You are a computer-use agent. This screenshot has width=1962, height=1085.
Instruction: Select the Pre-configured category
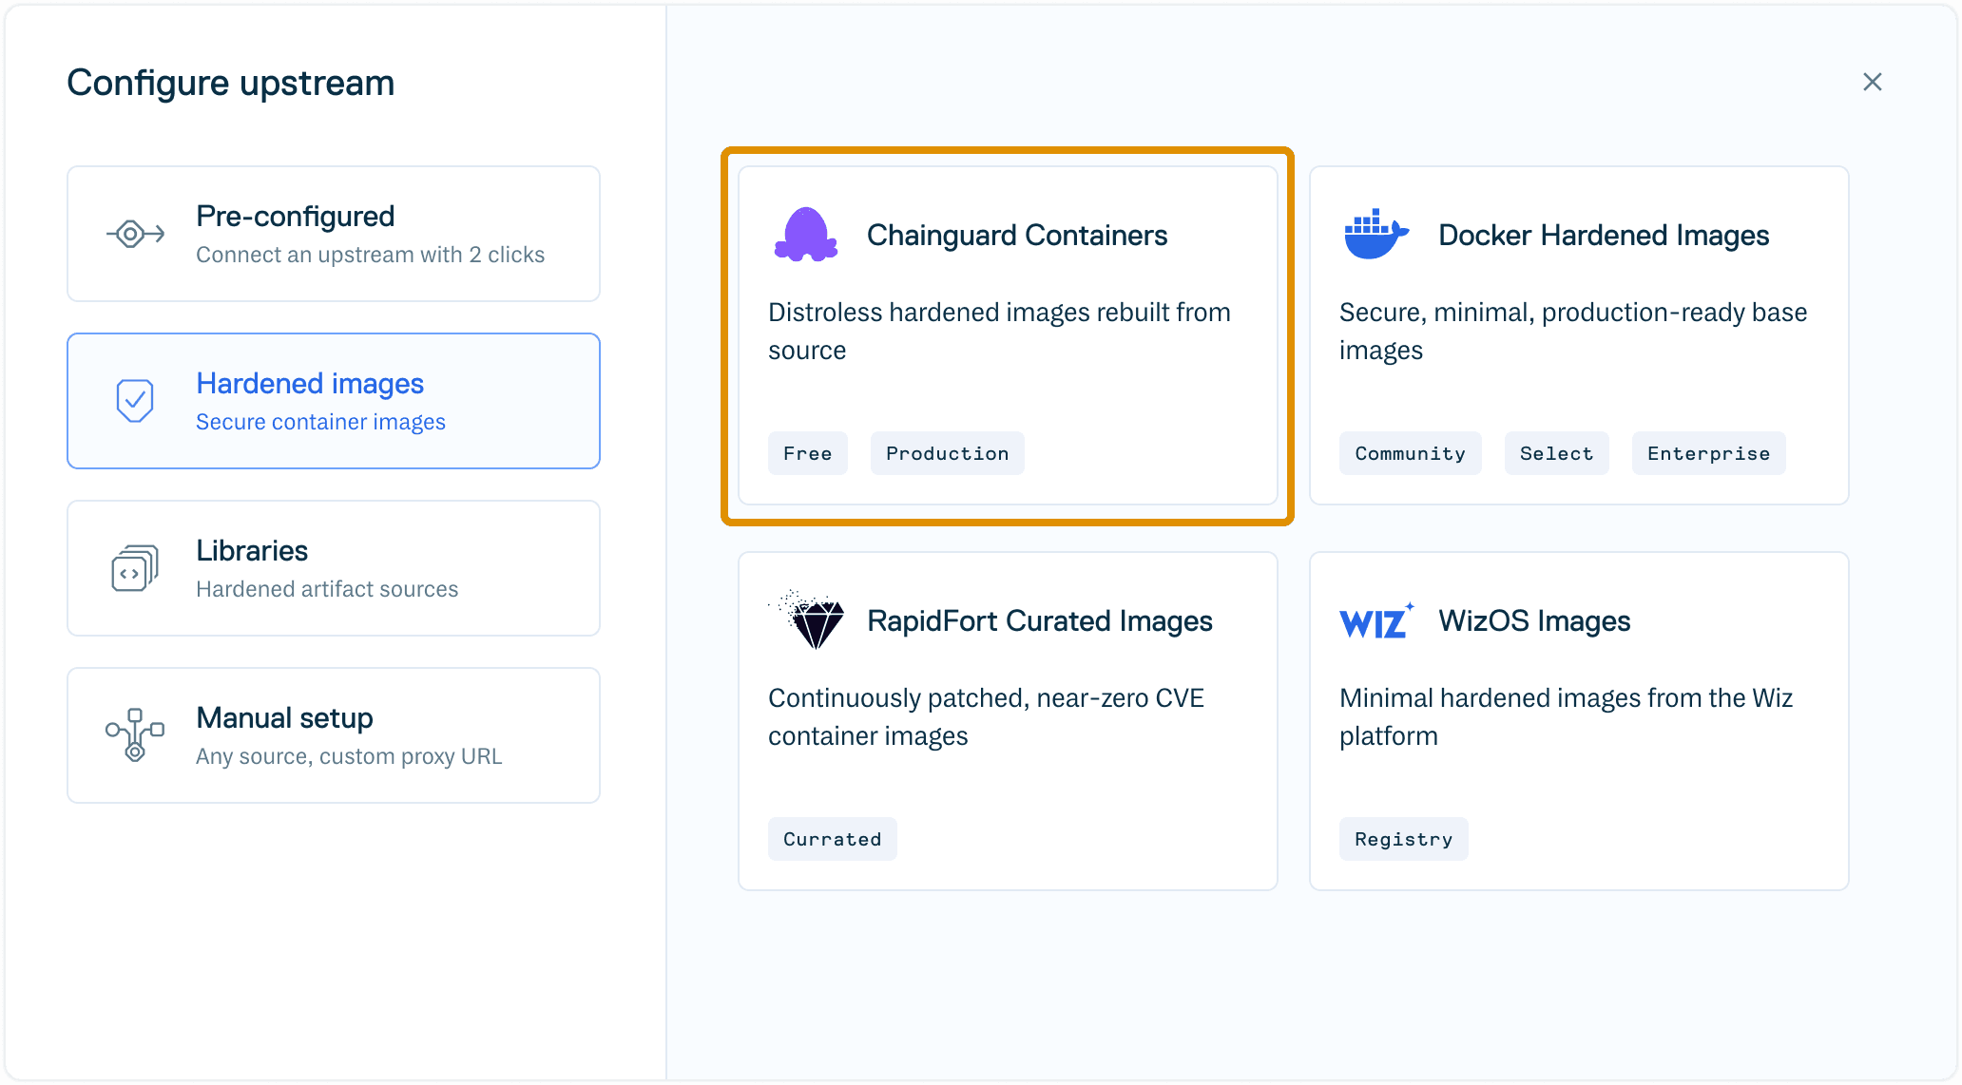click(x=334, y=234)
